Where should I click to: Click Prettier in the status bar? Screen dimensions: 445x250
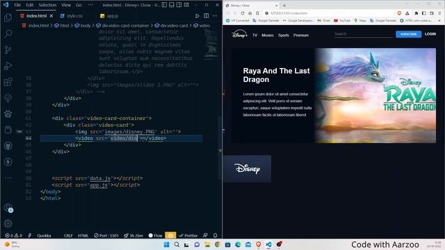click(x=188, y=235)
